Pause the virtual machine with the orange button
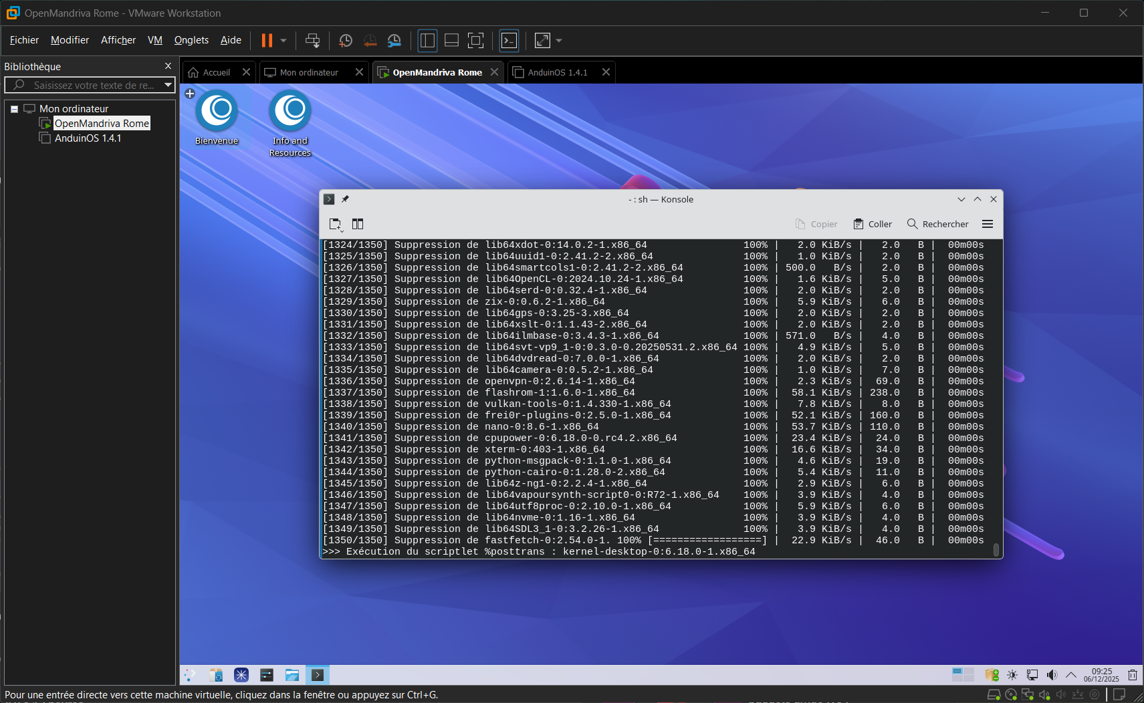Image resolution: width=1144 pixels, height=703 pixels. [x=267, y=41]
